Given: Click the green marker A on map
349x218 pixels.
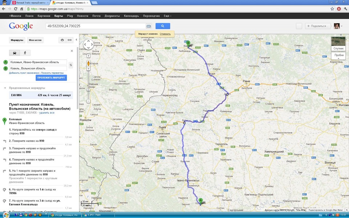Looking at the screenshot, I should (201, 201).
